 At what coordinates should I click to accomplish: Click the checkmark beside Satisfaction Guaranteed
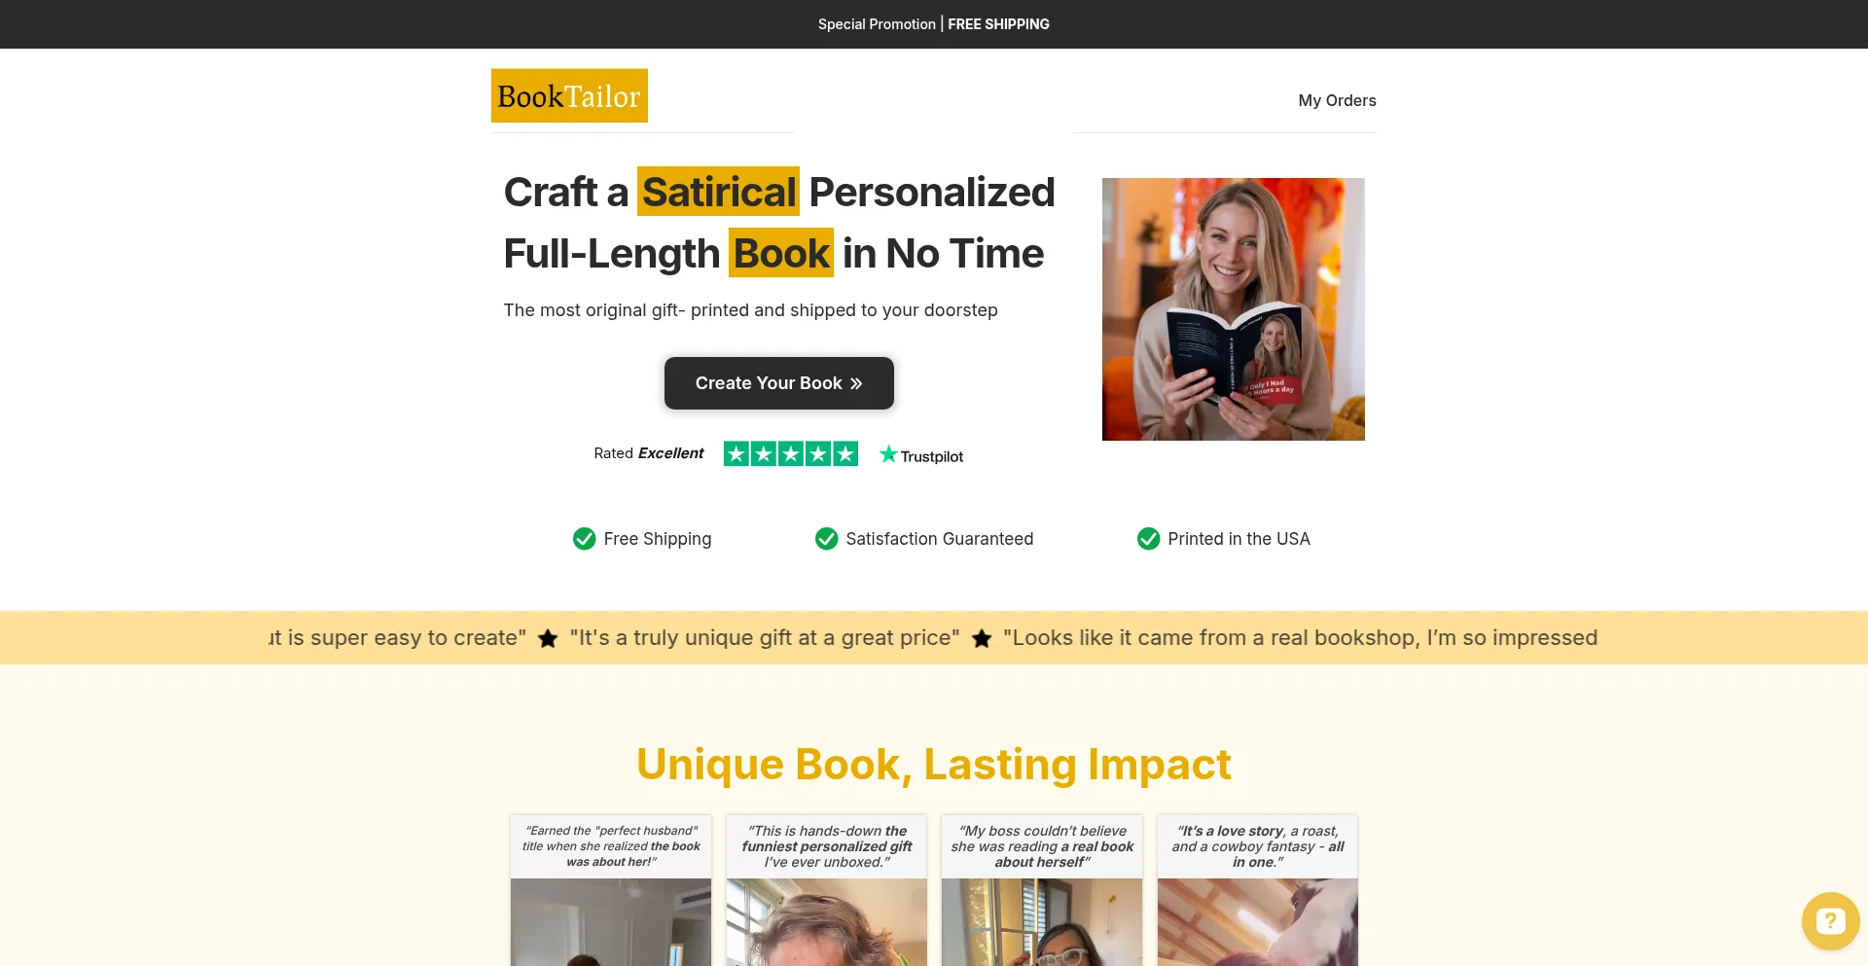tap(826, 539)
